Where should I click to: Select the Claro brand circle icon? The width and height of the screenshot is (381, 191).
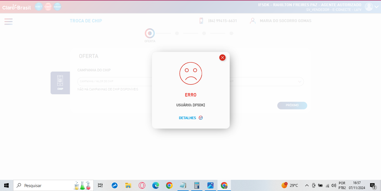48,7
